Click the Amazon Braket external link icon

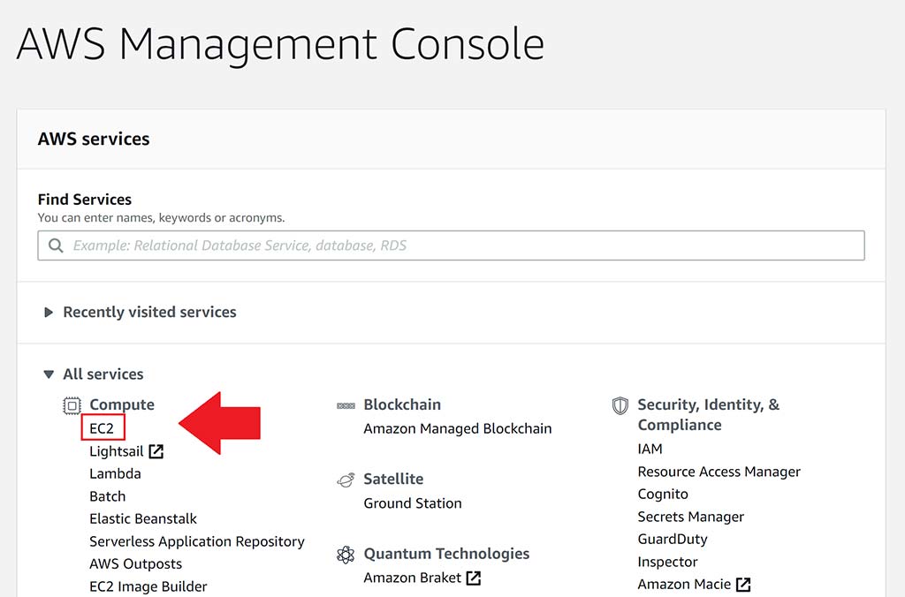474,578
